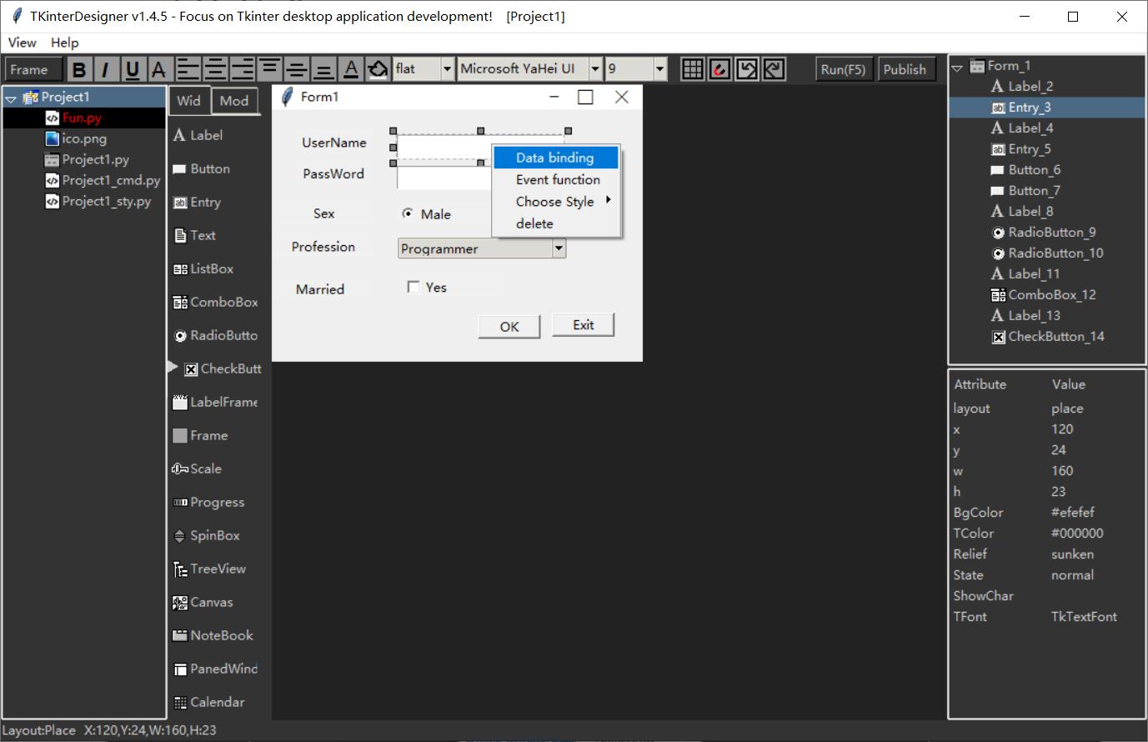
Task: Click the underlined A text color icon
Action: pyautogui.click(x=351, y=69)
